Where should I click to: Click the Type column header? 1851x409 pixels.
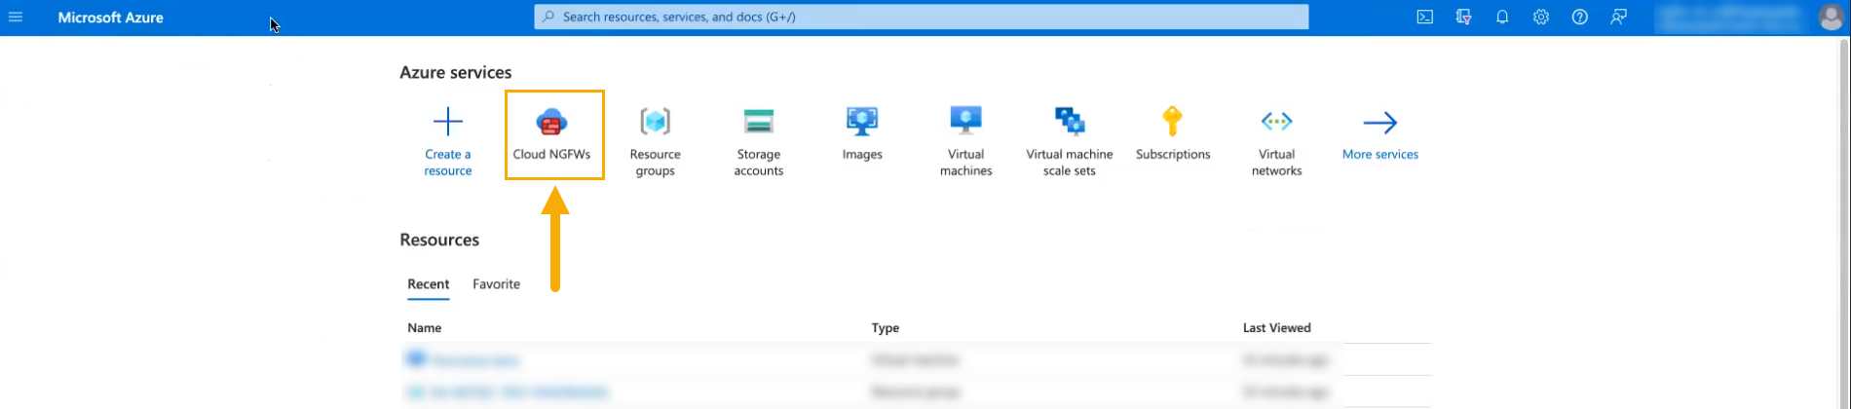(x=886, y=328)
